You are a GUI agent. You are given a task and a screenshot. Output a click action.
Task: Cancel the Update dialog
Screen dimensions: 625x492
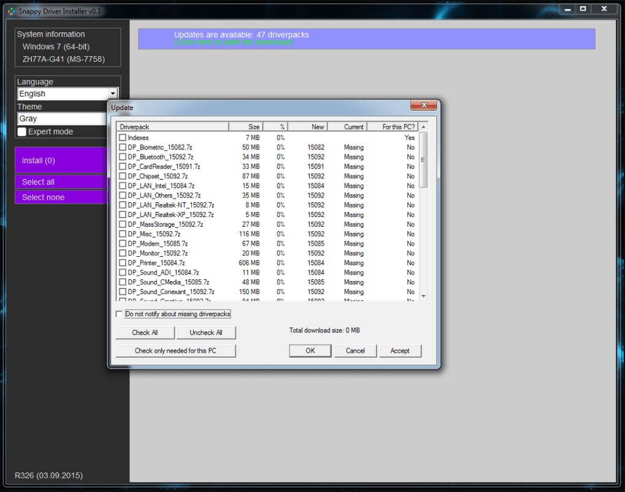(355, 351)
